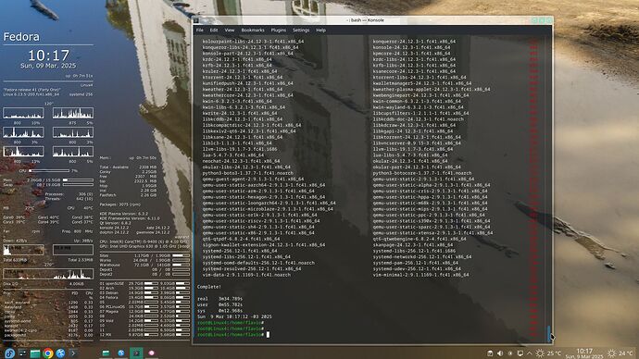Image resolution: width=639 pixels, height=359 pixels.
Task: Open the pinned green file manager launcher
Action: [x=35, y=353]
